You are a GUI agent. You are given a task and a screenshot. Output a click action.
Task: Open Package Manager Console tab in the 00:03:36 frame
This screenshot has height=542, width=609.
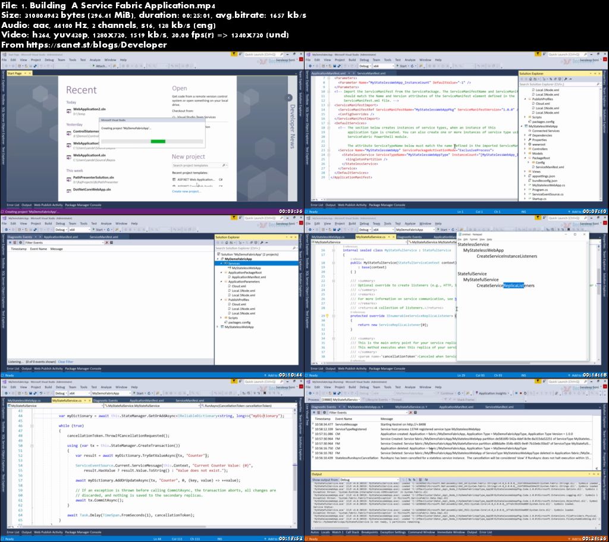[83, 205]
